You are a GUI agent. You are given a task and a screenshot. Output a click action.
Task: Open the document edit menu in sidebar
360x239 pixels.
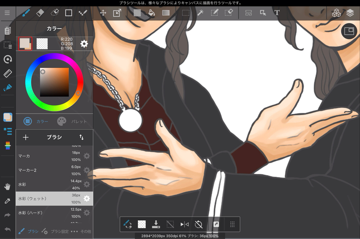[7, 31]
